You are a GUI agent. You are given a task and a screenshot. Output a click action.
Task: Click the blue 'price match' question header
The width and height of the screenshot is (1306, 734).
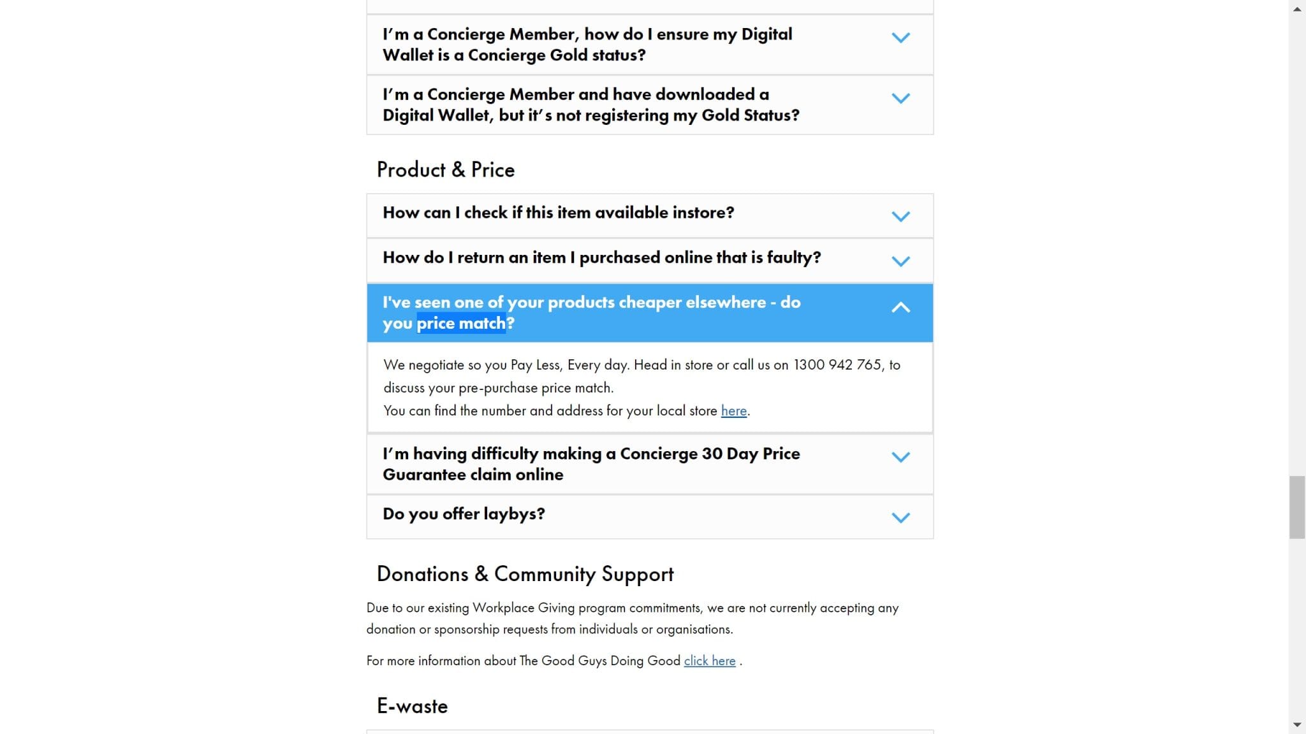(650, 313)
